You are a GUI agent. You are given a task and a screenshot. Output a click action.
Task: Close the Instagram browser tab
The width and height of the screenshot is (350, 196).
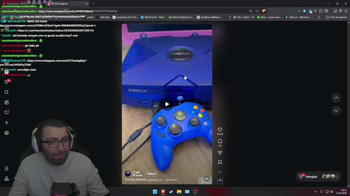pos(86,4)
